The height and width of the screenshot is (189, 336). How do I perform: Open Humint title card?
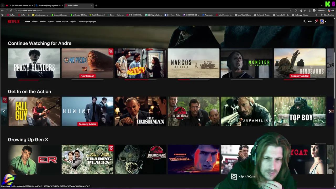[x=87, y=111]
